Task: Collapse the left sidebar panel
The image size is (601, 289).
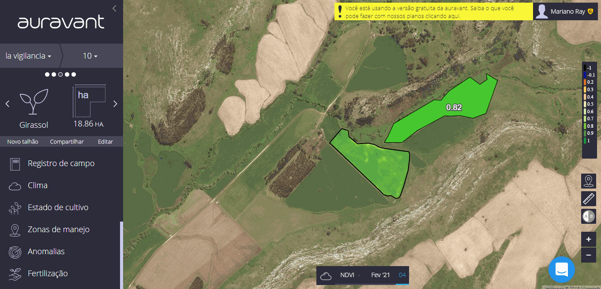Action: point(114,8)
